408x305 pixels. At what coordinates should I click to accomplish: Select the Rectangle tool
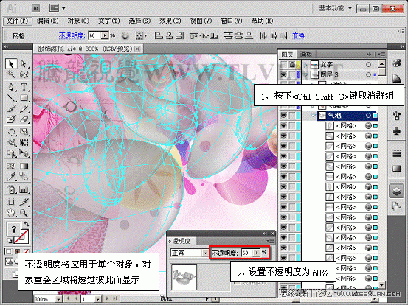(24, 98)
